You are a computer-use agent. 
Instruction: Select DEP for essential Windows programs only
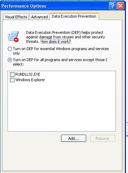click(10, 49)
